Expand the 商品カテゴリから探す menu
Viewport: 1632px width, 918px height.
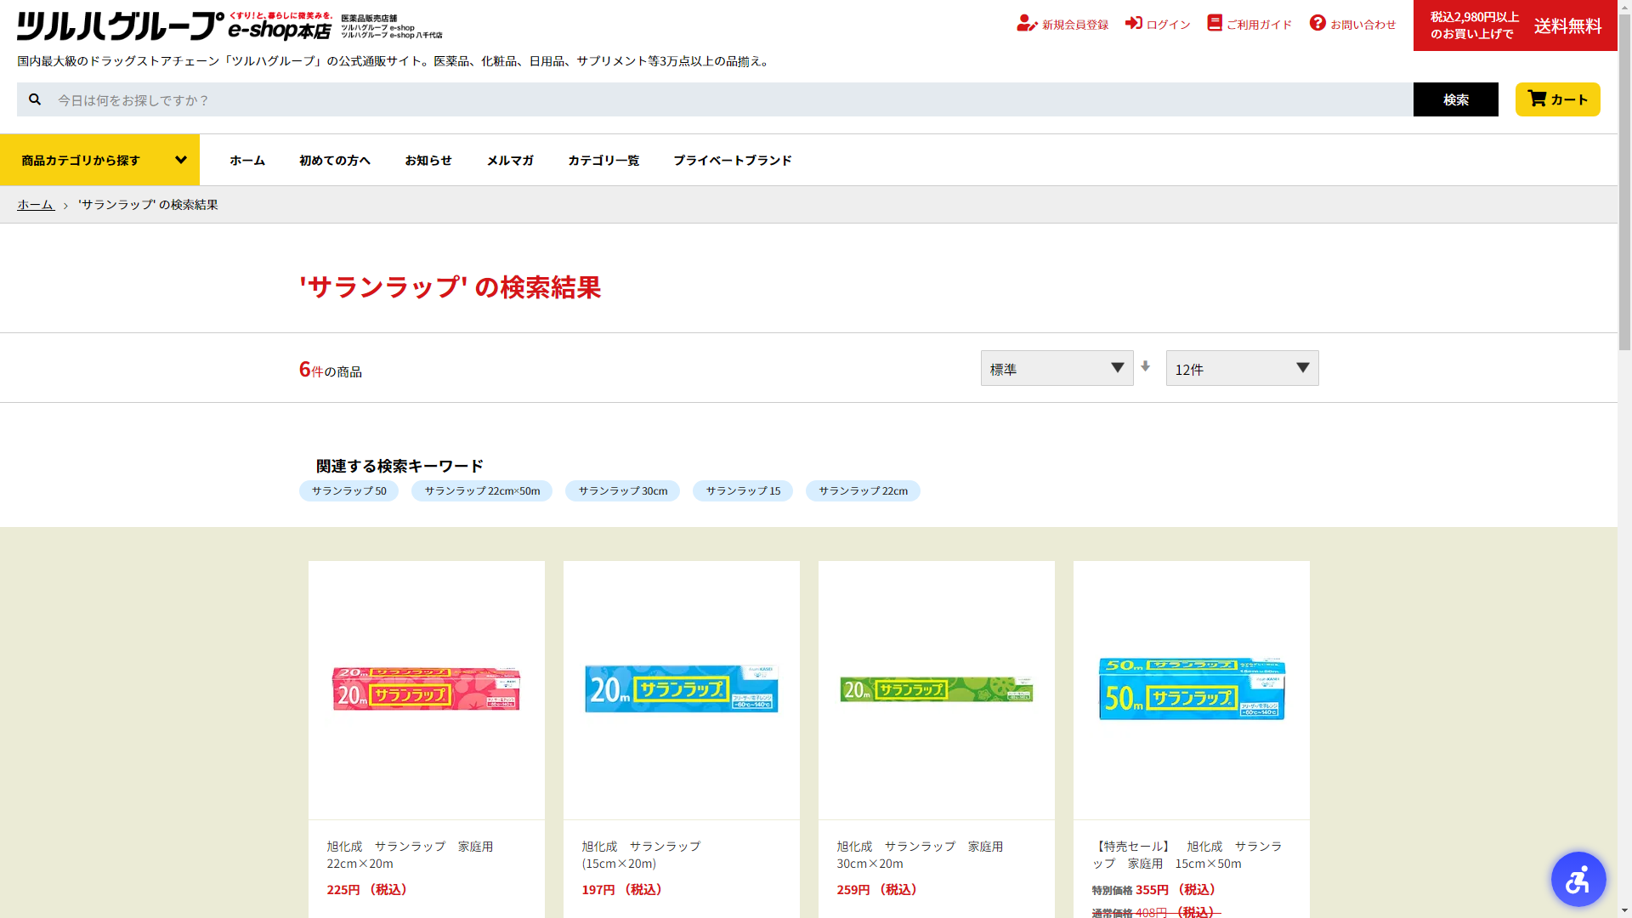[99, 160]
